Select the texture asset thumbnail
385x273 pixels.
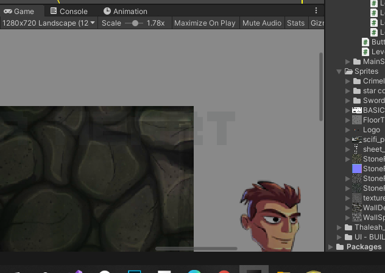pyautogui.click(x=357, y=198)
